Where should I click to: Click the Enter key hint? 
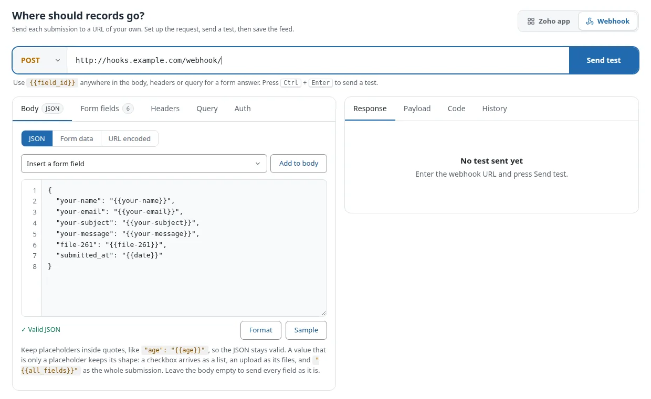321,83
